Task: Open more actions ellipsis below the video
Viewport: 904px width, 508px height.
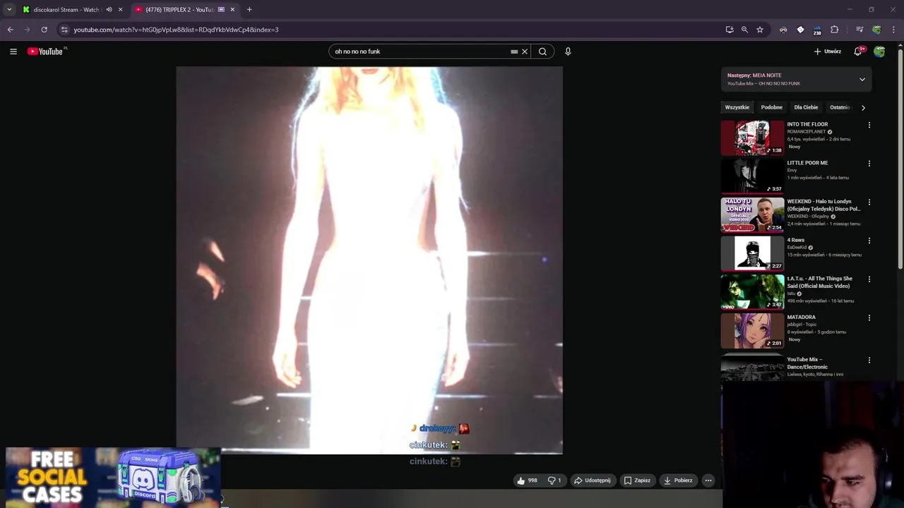Action: [708, 480]
